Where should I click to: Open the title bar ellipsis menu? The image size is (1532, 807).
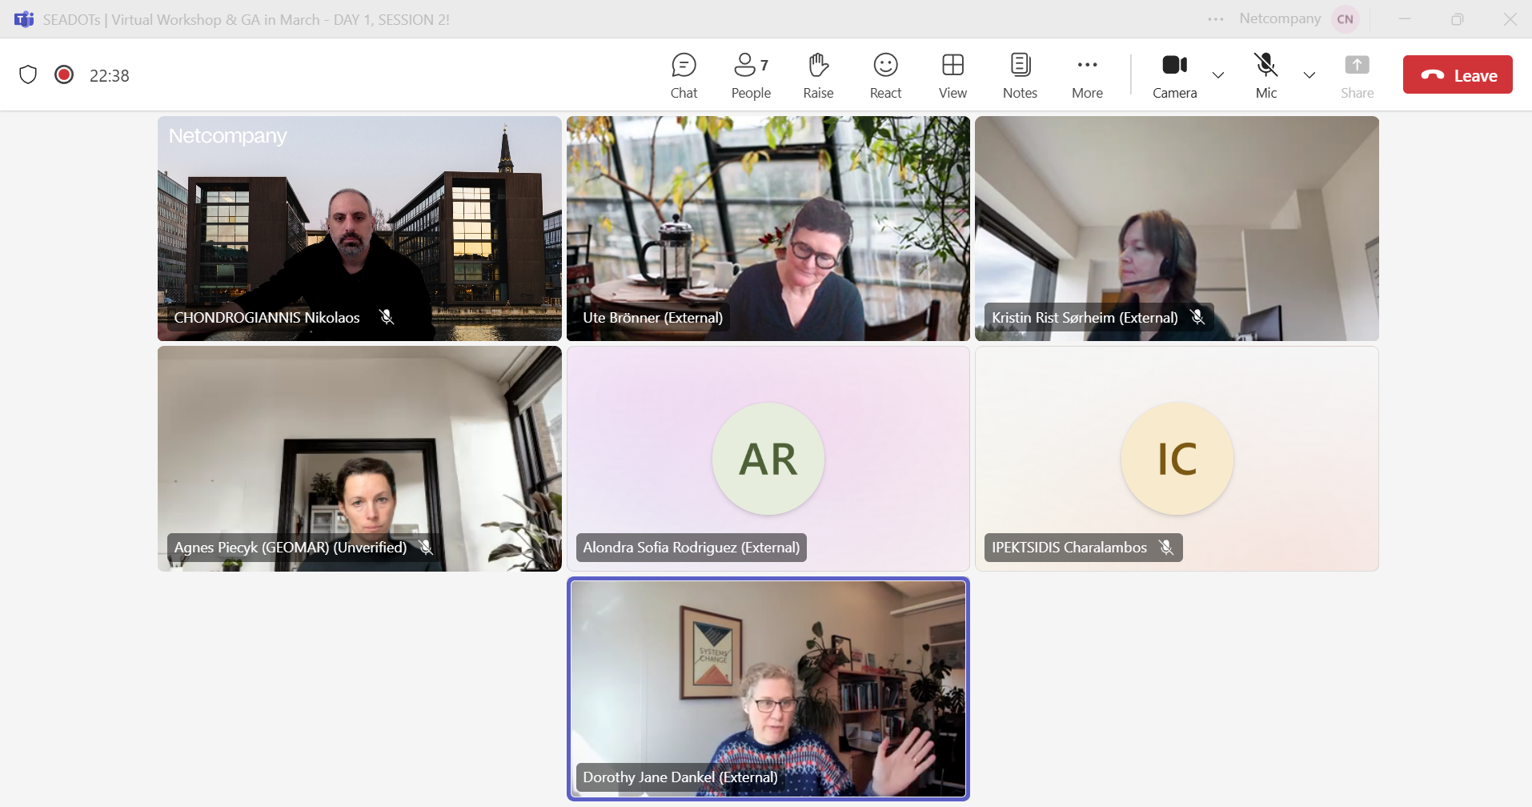point(1216,19)
